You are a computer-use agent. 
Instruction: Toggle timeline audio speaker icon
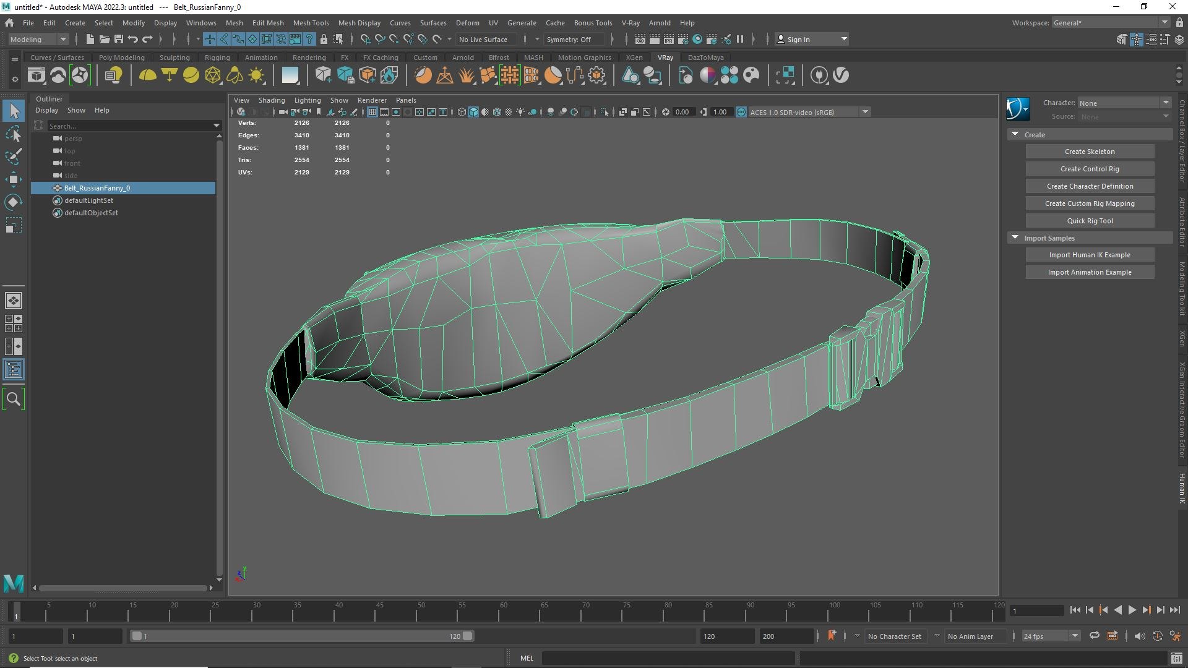point(1139,636)
